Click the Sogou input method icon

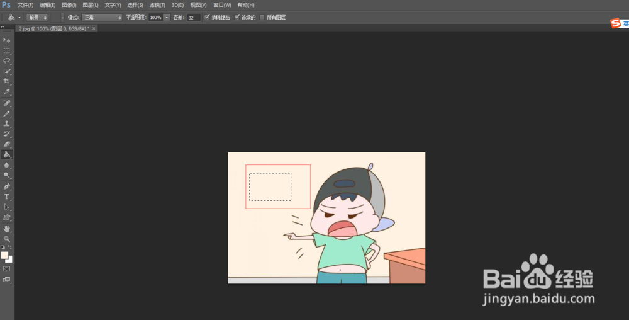tap(615, 23)
